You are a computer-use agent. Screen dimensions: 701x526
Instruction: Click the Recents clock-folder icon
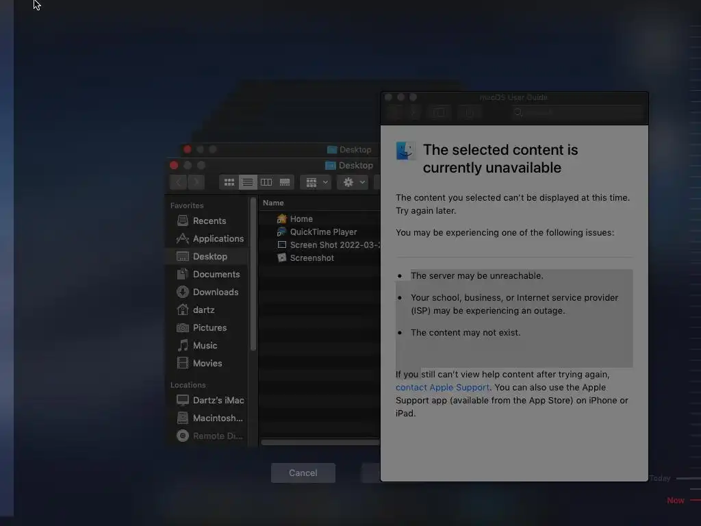[x=182, y=221]
